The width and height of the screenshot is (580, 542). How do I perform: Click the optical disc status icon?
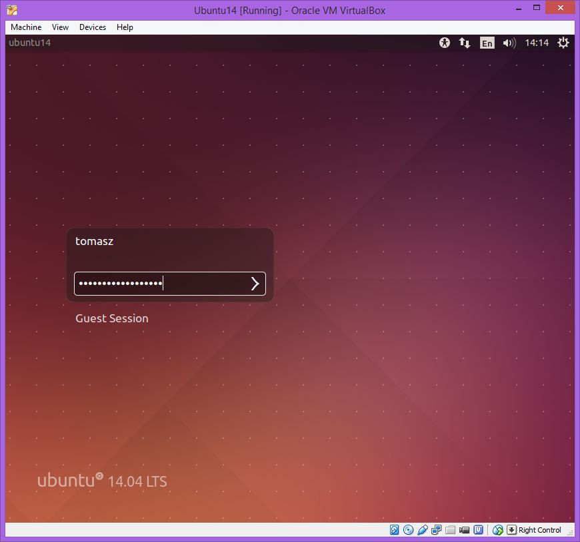[x=409, y=530]
